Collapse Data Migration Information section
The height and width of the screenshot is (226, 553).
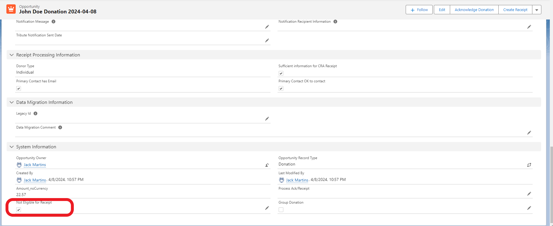point(12,102)
